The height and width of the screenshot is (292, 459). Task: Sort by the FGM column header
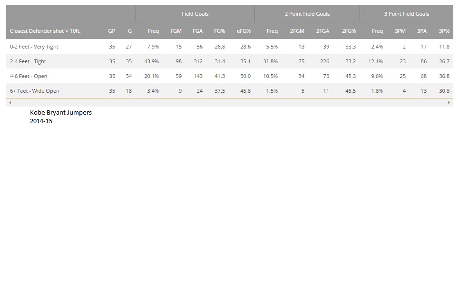[176, 31]
